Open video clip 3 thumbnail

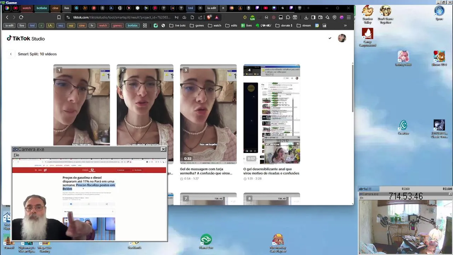[208, 114]
